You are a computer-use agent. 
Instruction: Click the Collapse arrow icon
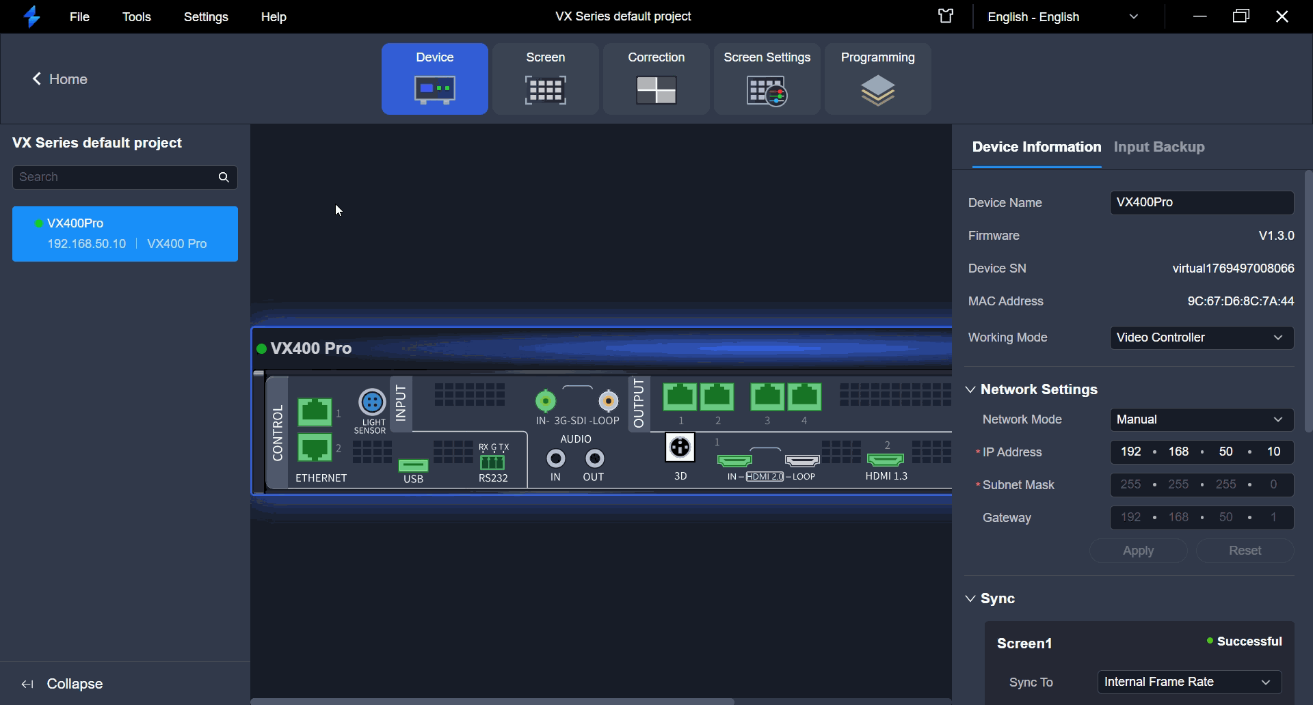point(27,685)
